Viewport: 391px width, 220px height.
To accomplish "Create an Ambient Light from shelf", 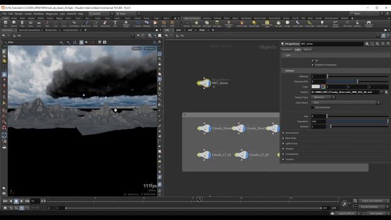I will (x=322, y=24).
